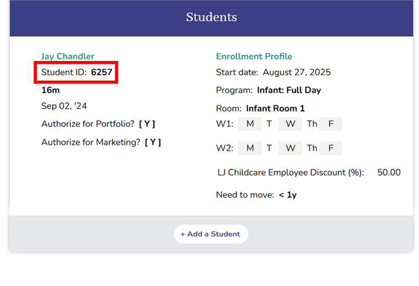Toggle Friday in the W1 row
Viewport: 419px width, 286px height.
pyautogui.click(x=331, y=124)
